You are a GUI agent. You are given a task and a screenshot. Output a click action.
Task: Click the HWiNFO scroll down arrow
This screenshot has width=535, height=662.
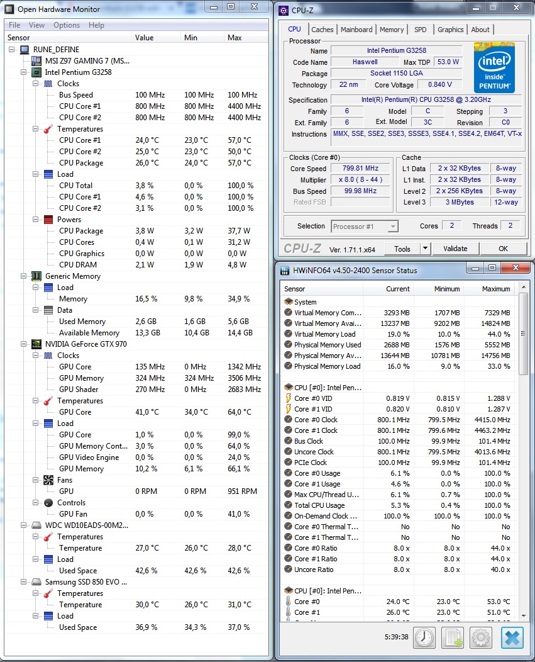tap(523, 615)
